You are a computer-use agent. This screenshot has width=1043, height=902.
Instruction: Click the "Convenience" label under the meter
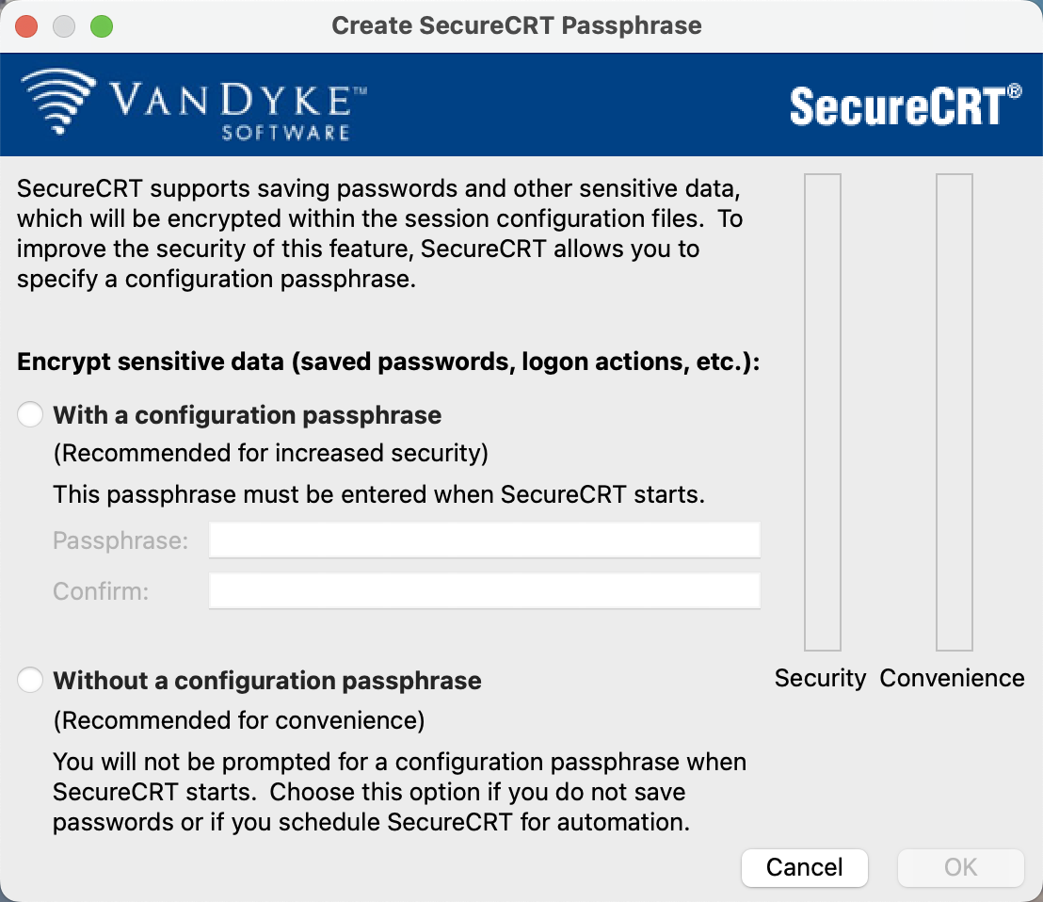click(952, 679)
